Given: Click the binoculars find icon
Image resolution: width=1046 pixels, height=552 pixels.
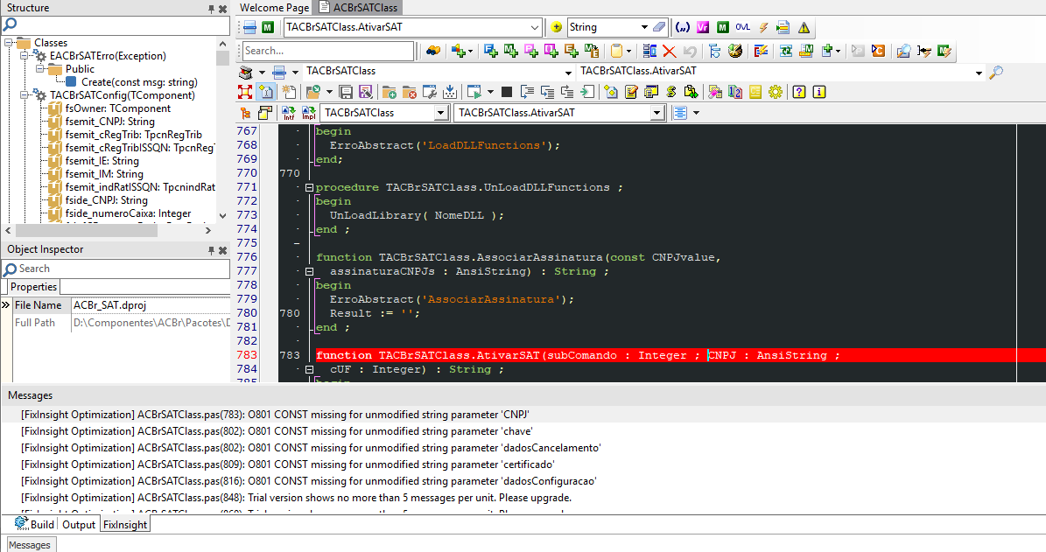Looking at the screenshot, I should click(x=433, y=51).
